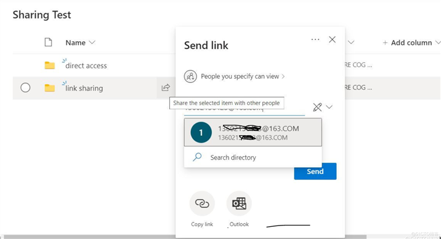Viewport: 441px width, 239px height.
Task: Click the blue Send button
Action: [315, 171]
